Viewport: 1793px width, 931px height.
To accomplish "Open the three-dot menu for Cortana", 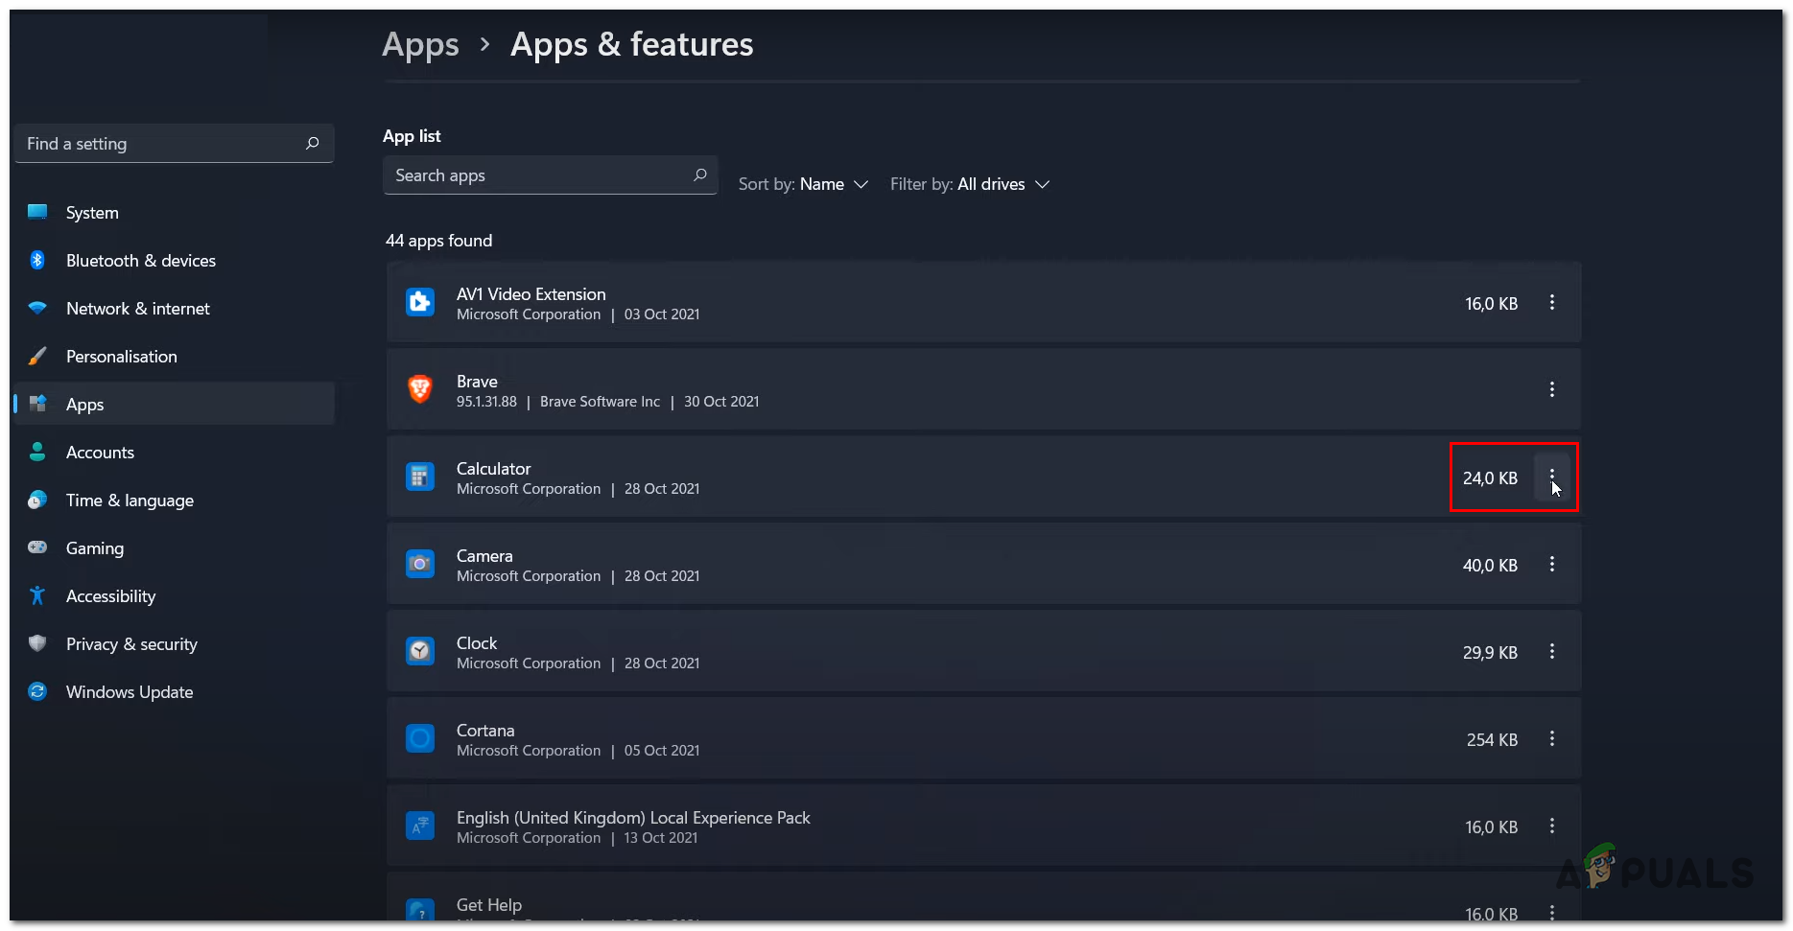I will pyautogui.click(x=1552, y=739).
